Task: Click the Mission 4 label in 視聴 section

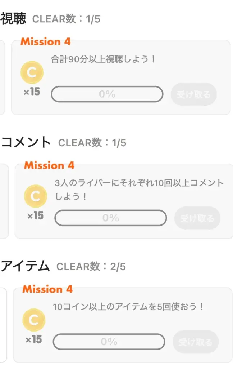Action: pyautogui.click(x=46, y=41)
